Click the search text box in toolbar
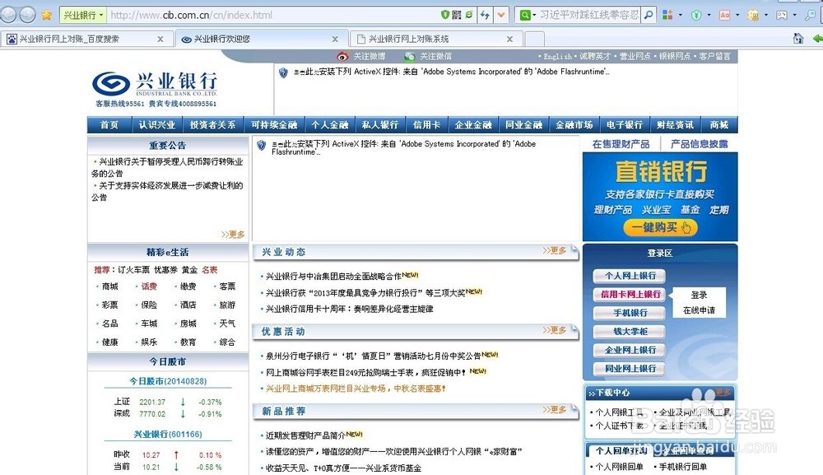The height and width of the screenshot is (475, 823). [589, 15]
